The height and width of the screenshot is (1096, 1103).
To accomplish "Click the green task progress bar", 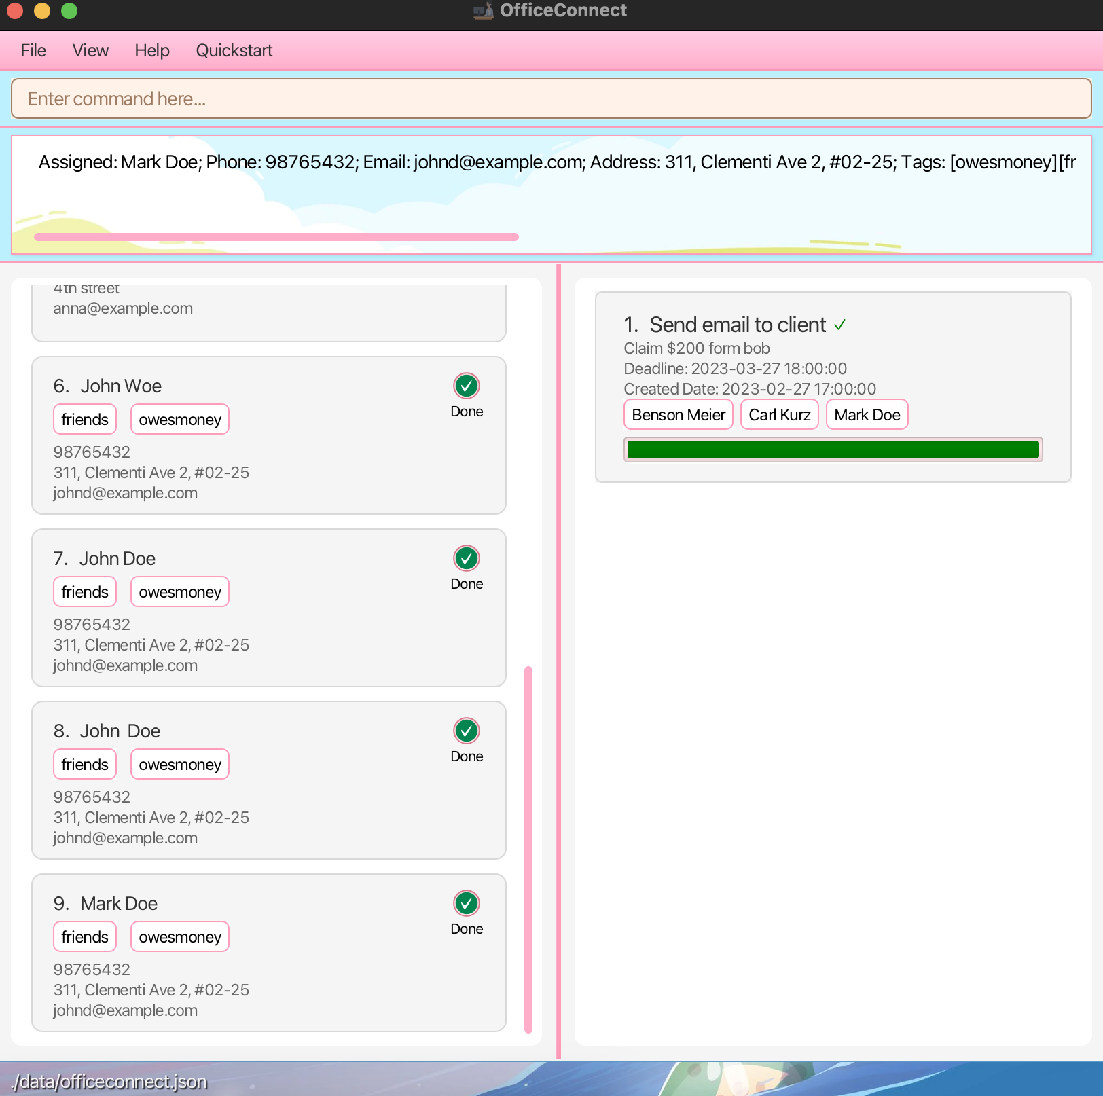I will pyautogui.click(x=833, y=450).
